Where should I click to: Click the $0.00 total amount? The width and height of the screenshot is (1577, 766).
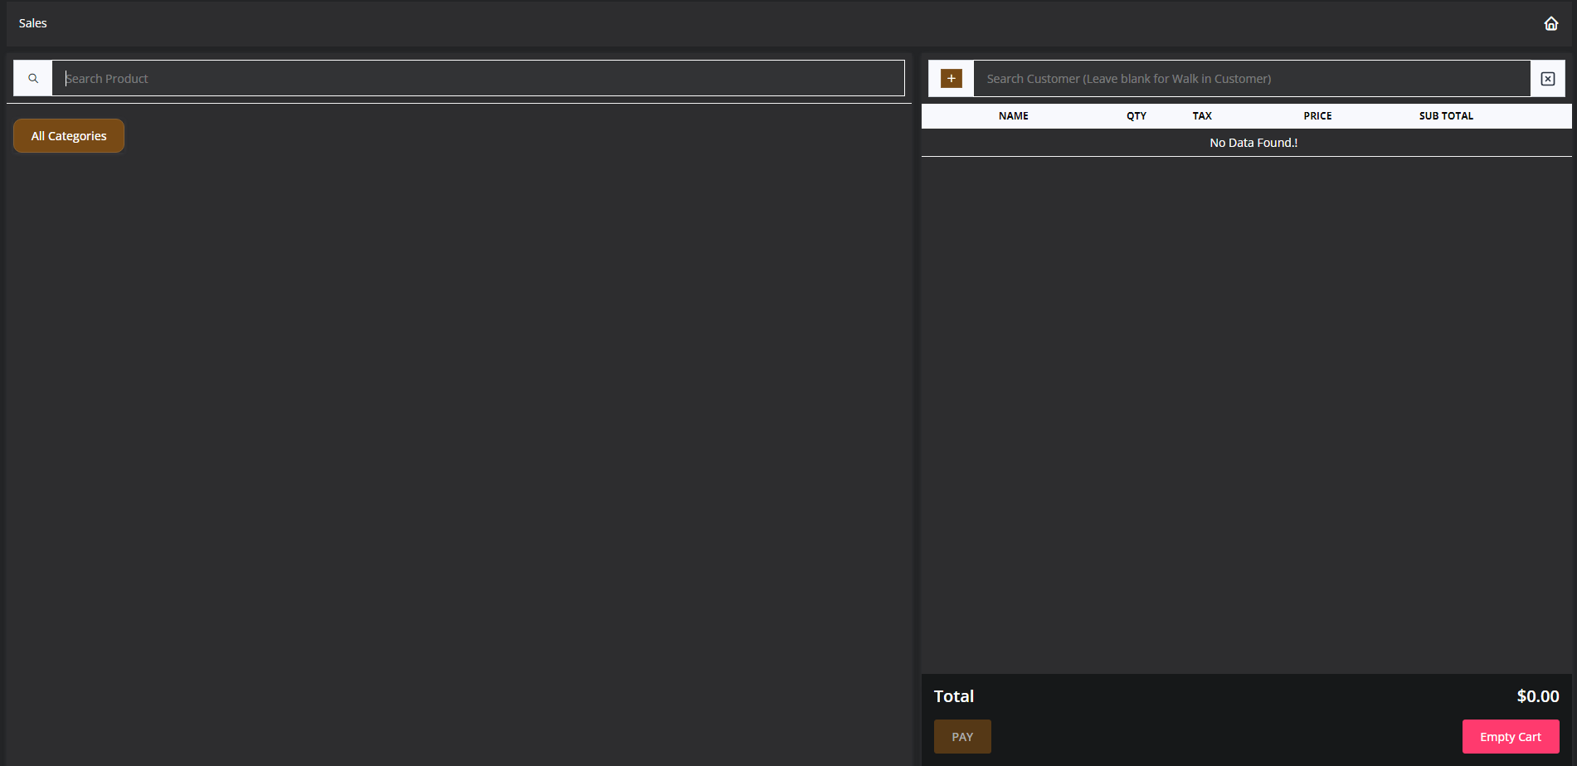pyautogui.click(x=1537, y=696)
